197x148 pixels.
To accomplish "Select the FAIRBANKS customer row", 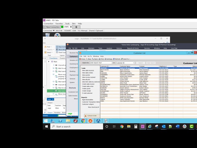I will coord(148,75).
